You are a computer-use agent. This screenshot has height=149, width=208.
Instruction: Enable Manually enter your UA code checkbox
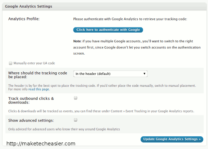click(10, 63)
